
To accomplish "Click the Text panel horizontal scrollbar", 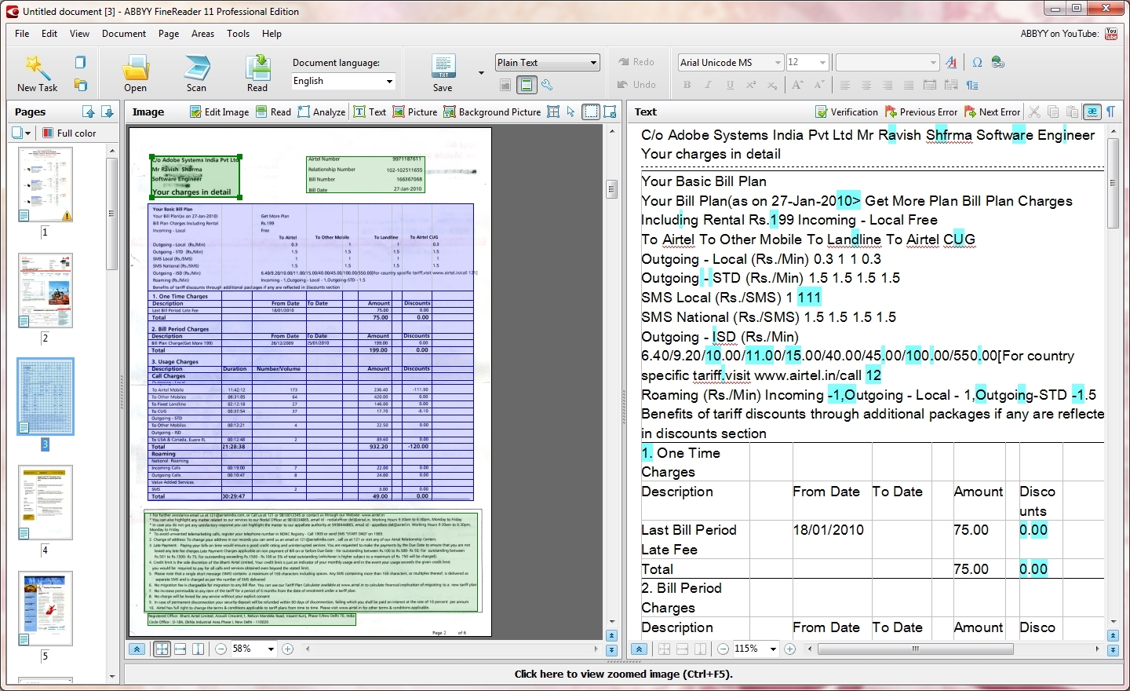I will pyautogui.click(x=915, y=649).
